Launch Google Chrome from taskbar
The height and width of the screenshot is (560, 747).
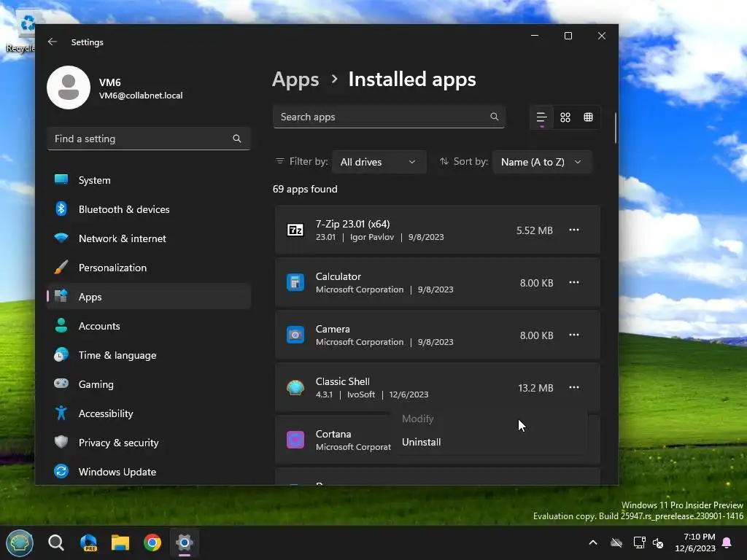coord(152,542)
